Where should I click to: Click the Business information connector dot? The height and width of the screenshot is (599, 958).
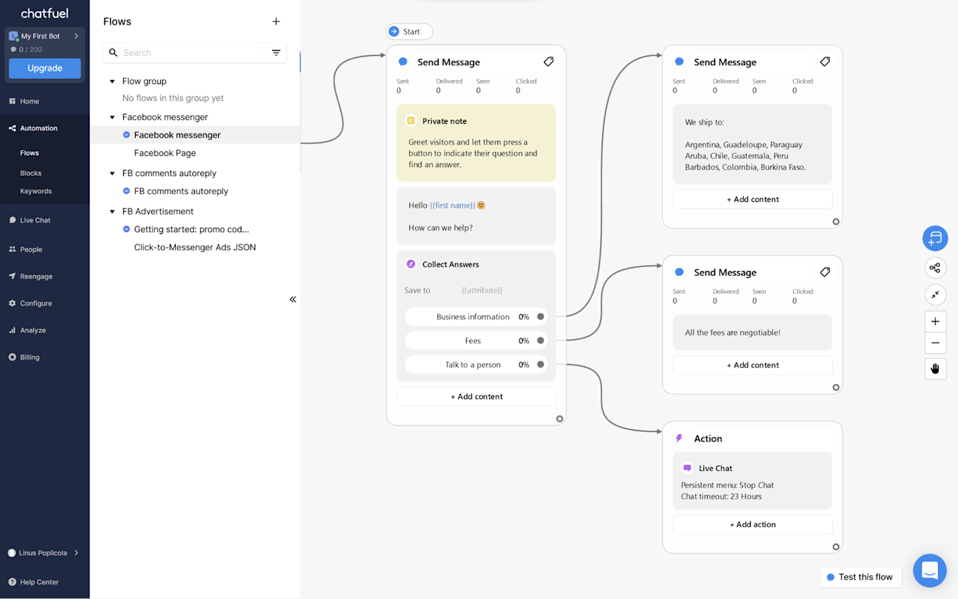tap(541, 316)
